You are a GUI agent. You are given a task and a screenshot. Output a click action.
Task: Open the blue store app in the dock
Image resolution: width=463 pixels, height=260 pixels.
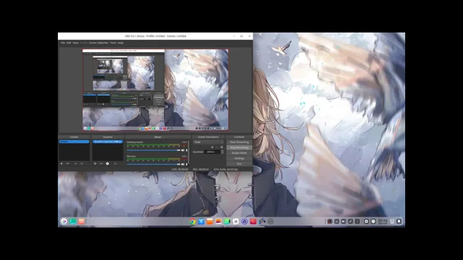[201, 221]
